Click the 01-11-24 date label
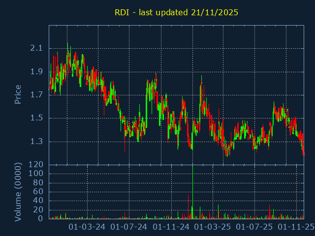Viewport: 315px width, 236px height. coord(171,227)
